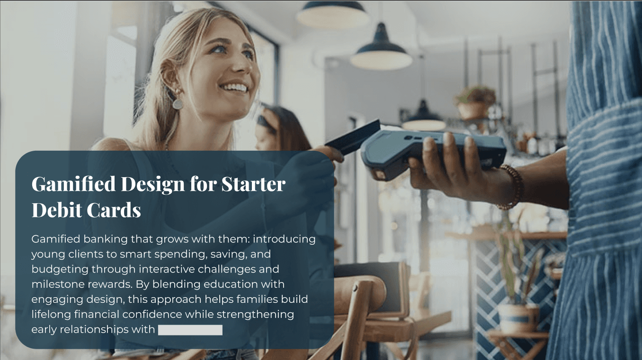
Task: Click the 'Gamified Design for Starter Debit Cards' heading
Action: click(x=158, y=197)
